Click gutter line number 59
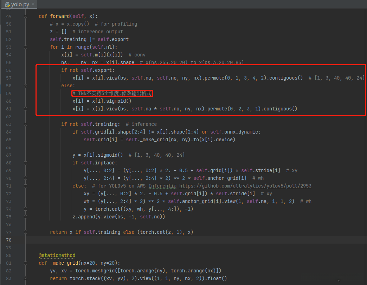This screenshot has width=367, height=285. [9, 93]
